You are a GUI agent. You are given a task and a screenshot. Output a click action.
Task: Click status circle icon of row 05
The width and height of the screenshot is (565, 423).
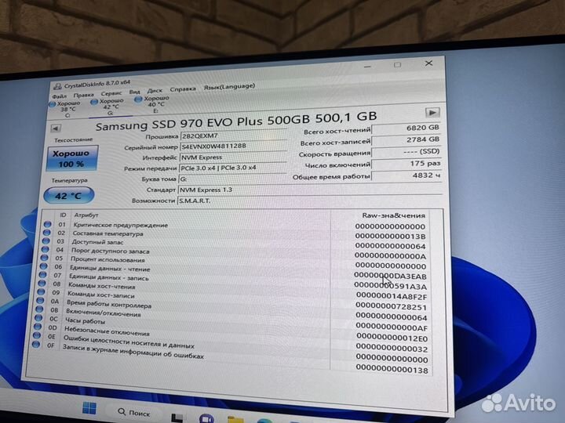coord(44,258)
